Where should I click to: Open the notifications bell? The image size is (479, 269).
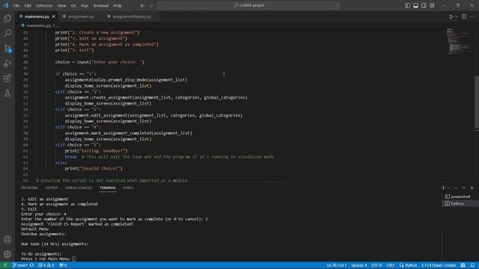point(472,265)
